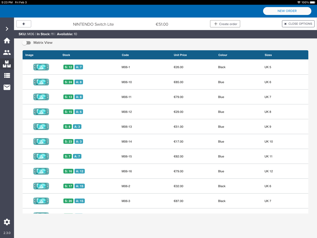Select the Home icon in the sidebar

pos(7,41)
